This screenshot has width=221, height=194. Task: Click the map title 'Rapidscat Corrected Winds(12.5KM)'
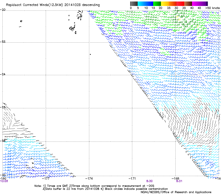pyautogui.click(x=34, y=5)
